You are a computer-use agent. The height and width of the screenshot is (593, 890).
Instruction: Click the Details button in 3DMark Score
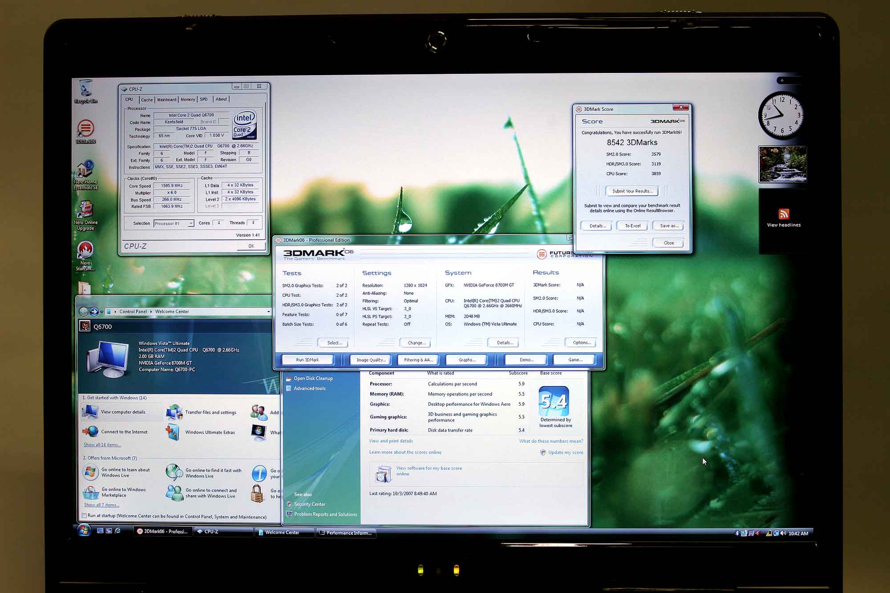coord(597,226)
